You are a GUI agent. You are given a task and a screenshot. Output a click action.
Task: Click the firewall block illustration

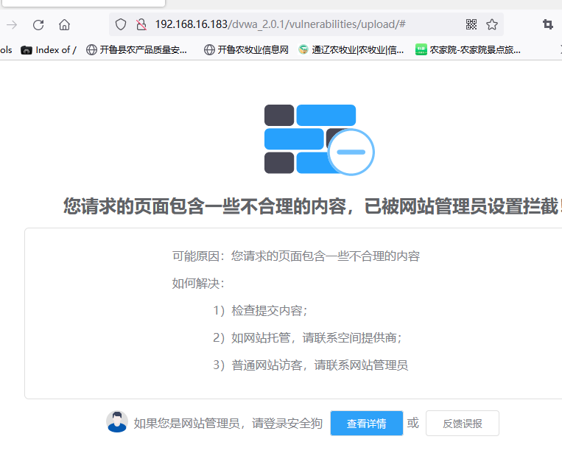[320, 139]
